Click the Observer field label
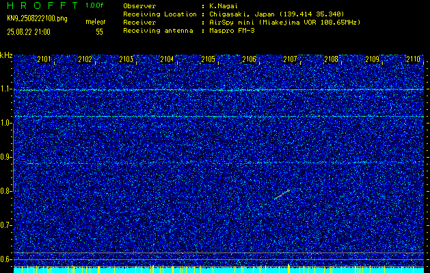Screen dimensions: 430x273 139,6
